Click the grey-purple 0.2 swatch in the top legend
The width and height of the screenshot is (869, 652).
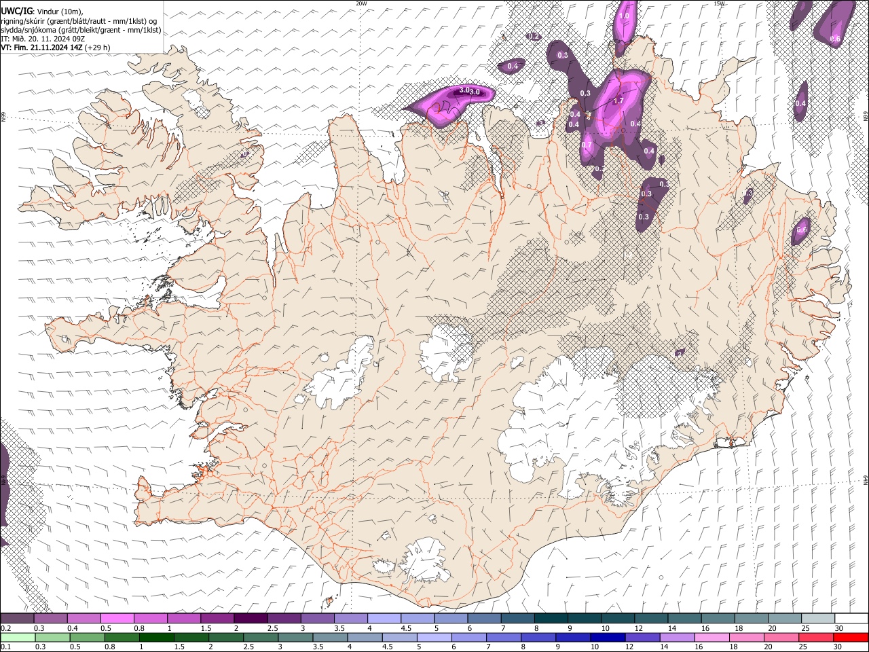pos(17,619)
